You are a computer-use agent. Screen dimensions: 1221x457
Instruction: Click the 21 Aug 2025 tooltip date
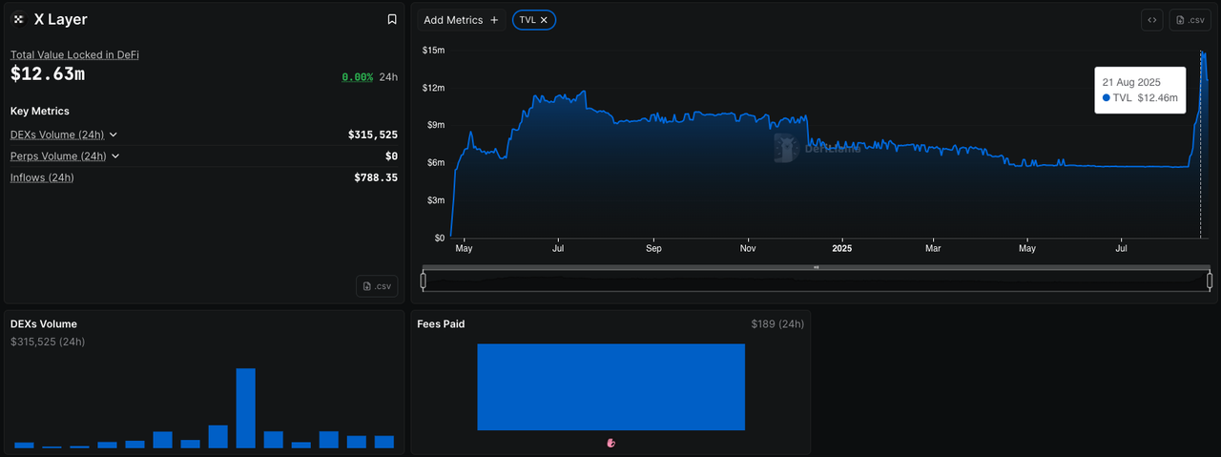click(1131, 82)
